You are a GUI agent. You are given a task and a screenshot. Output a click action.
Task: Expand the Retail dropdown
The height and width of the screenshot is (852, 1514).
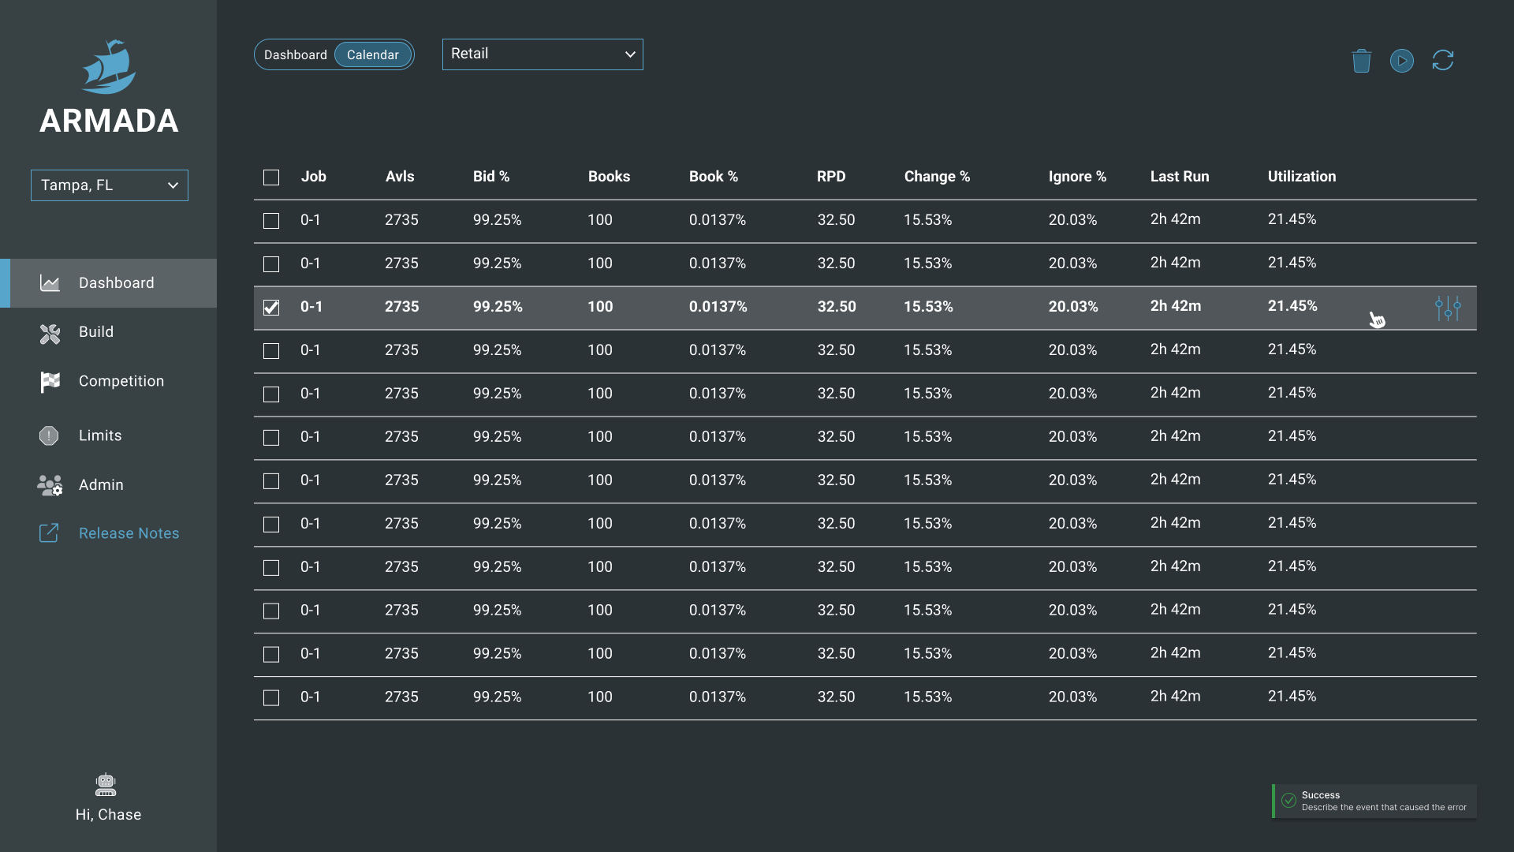[x=543, y=54]
